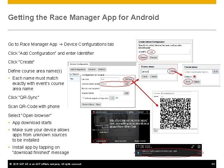224x168 pixels.
Task: Click the Course names input field
Action: point(112,93)
